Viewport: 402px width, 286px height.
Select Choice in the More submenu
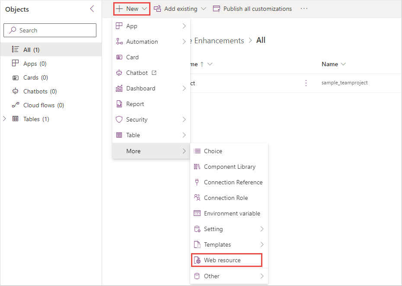pyautogui.click(x=229, y=151)
